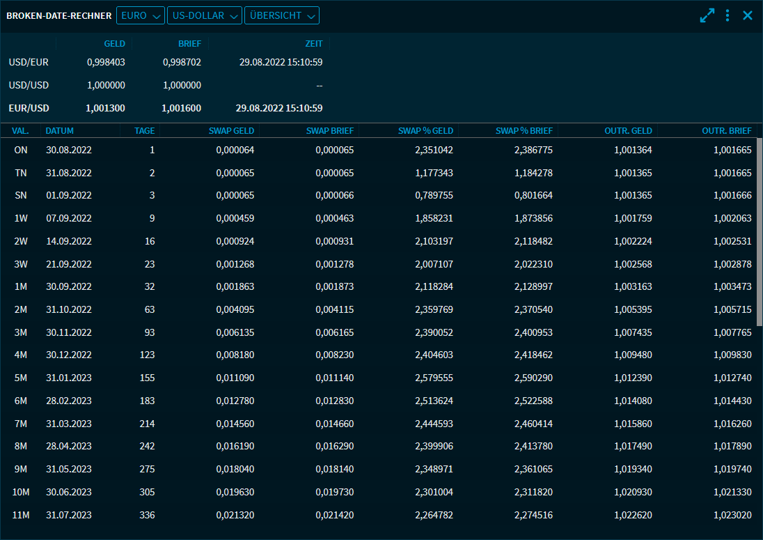763x540 pixels.
Task: Sort by the TAGE column header
Action: pyautogui.click(x=145, y=130)
